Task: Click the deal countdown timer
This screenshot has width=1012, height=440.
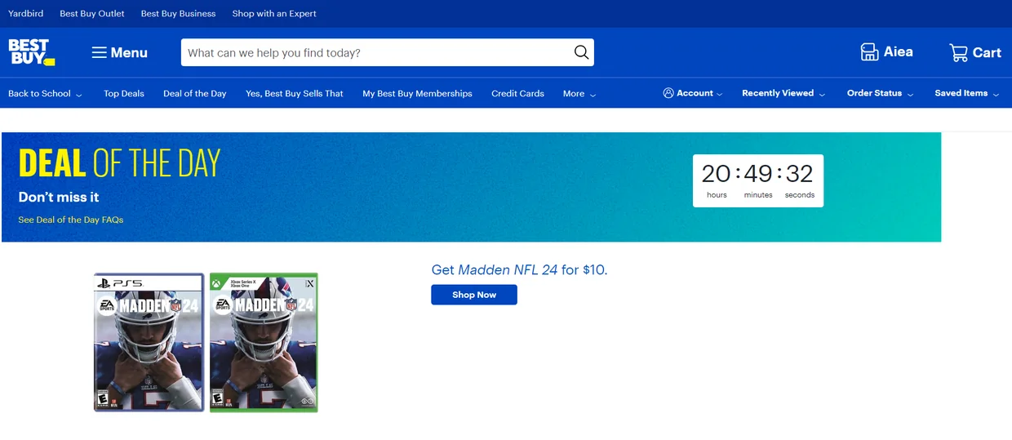Action: pyautogui.click(x=758, y=180)
